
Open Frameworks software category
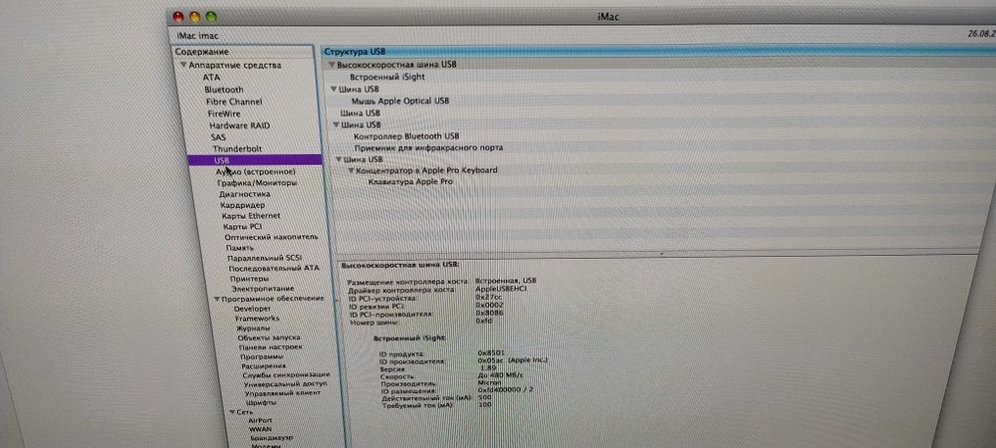(x=257, y=318)
